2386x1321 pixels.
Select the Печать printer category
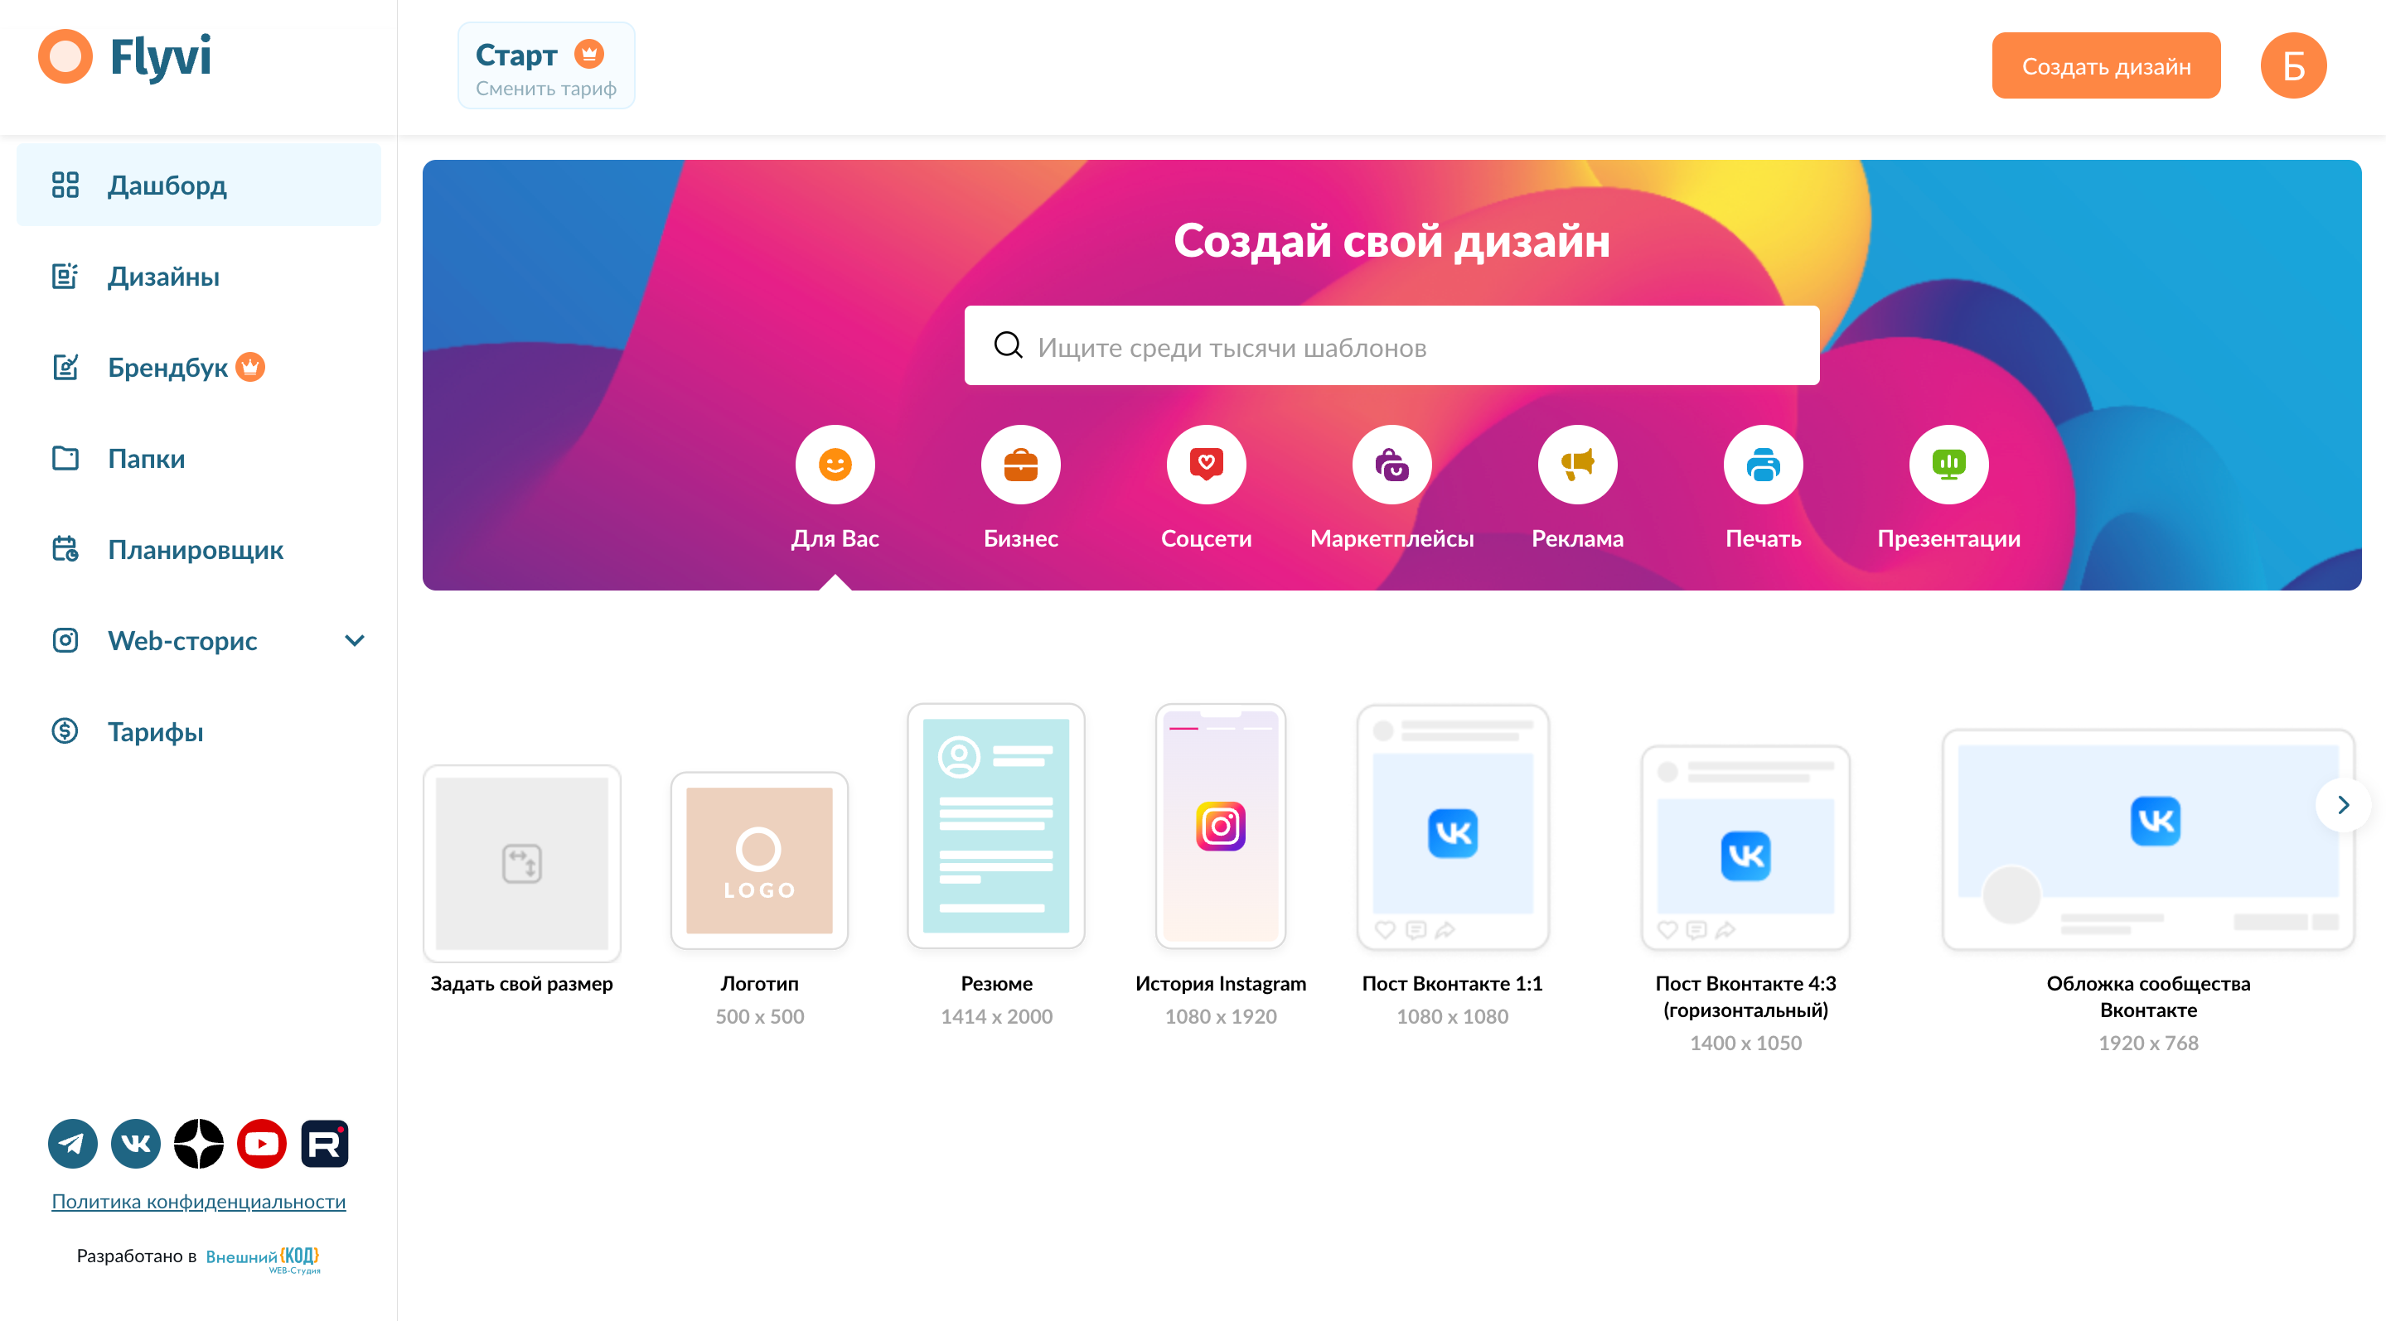1764,465
